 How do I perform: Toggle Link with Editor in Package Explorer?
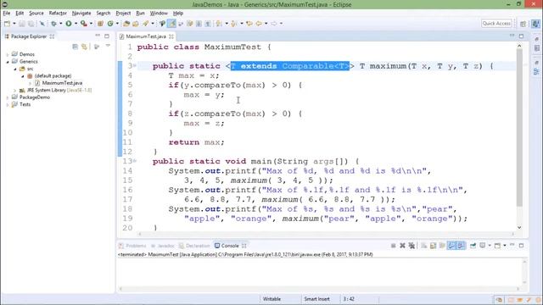coord(84,47)
